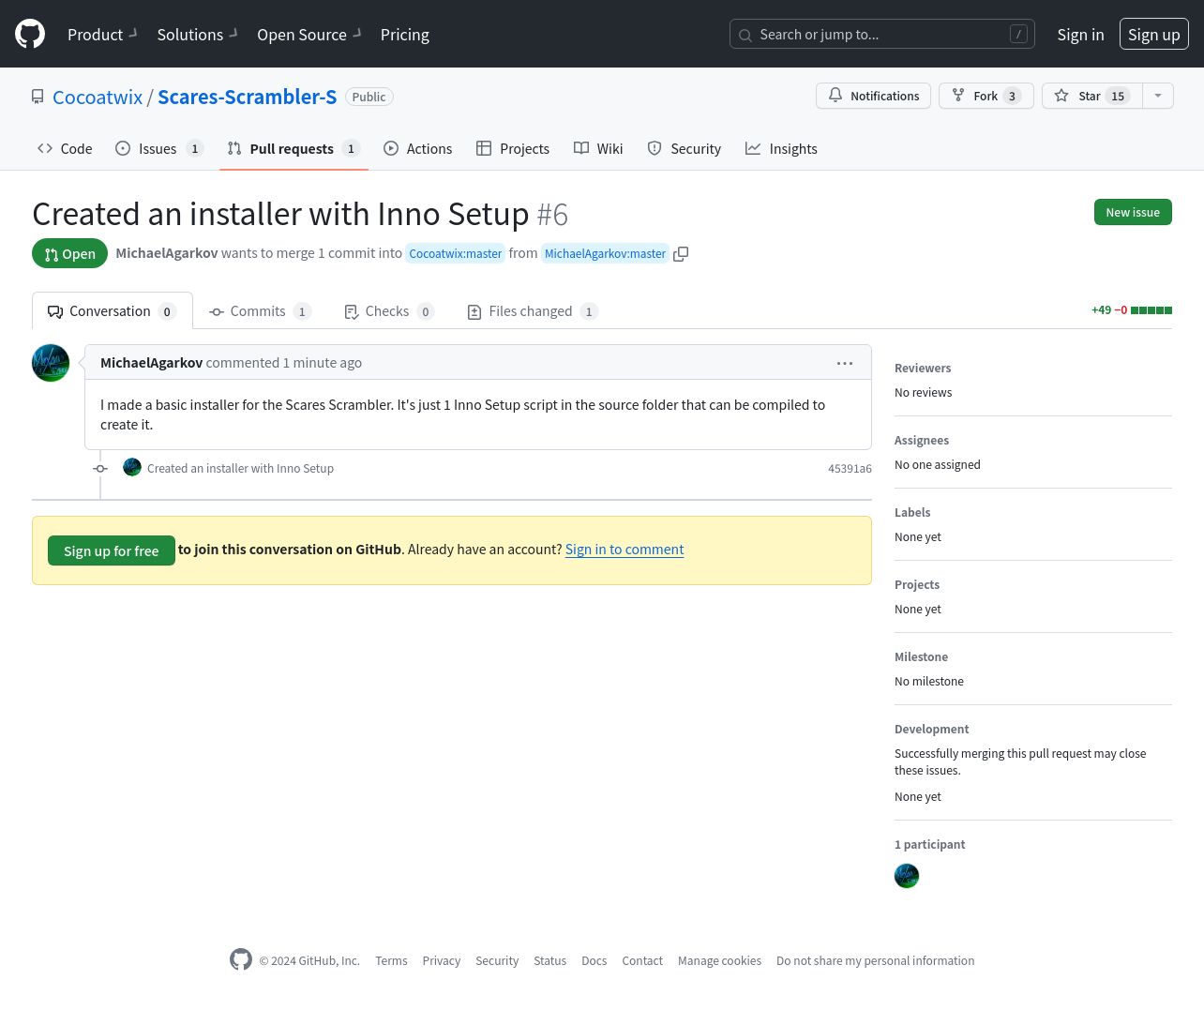Open the footer Privacy link

(x=441, y=961)
